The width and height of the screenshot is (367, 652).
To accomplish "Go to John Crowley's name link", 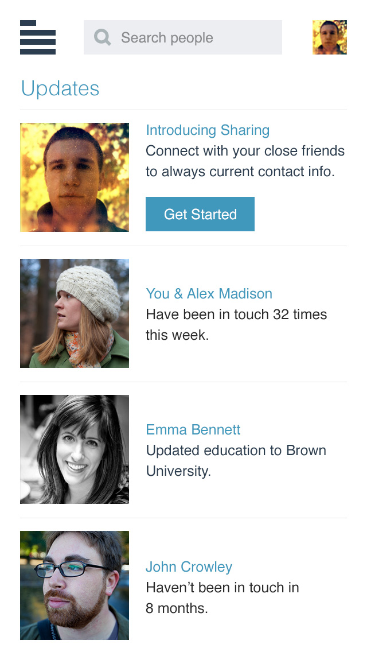I will (x=189, y=567).
